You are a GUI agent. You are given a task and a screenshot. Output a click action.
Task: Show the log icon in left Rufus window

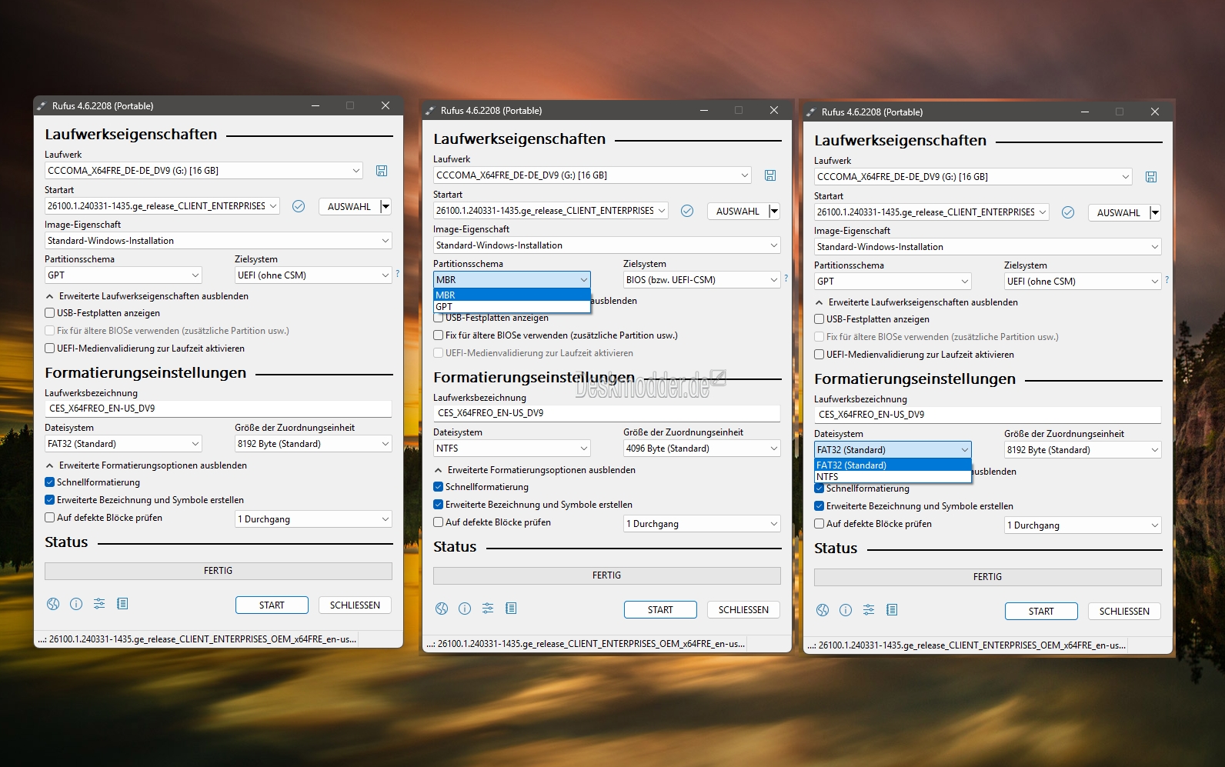tap(122, 604)
